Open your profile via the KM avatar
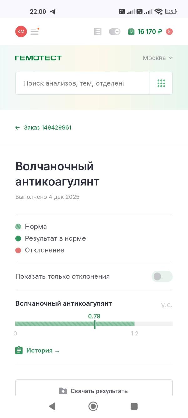The height and width of the screenshot is (418, 188). [21, 31]
